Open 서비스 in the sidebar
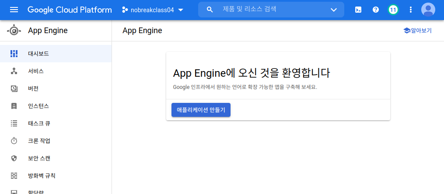444x194 pixels. point(56,71)
